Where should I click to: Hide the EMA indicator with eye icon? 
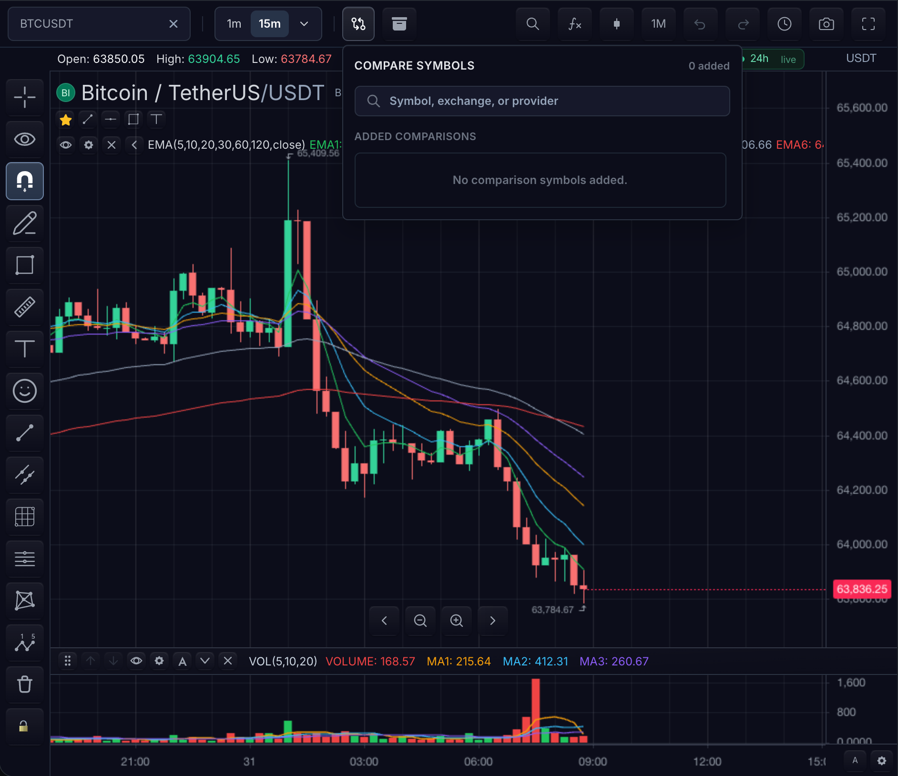[66, 145]
